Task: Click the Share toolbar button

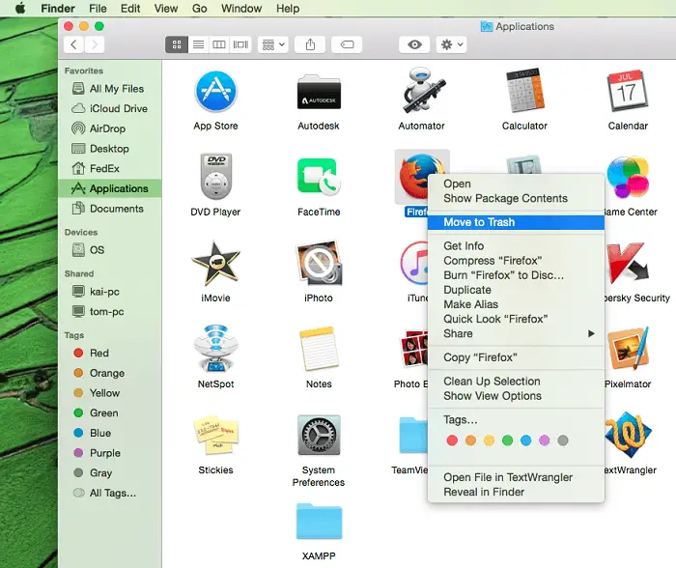Action: point(310,44)
